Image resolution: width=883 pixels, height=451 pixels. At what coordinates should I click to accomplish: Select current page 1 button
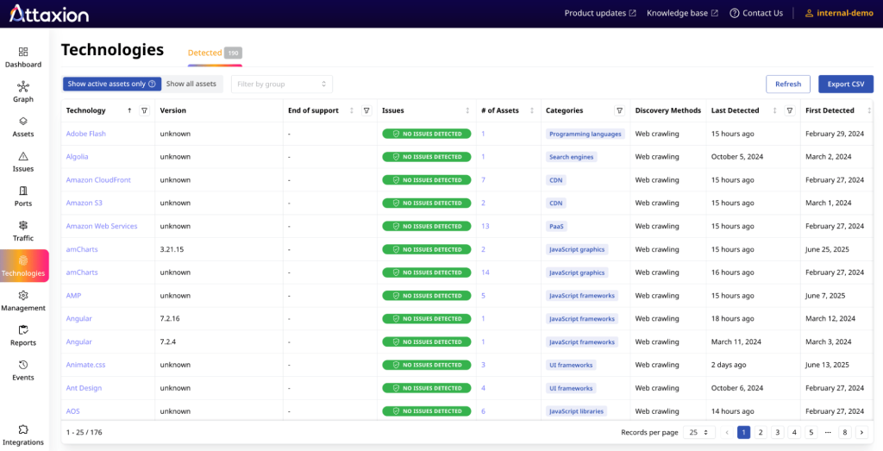coord(743,432)
